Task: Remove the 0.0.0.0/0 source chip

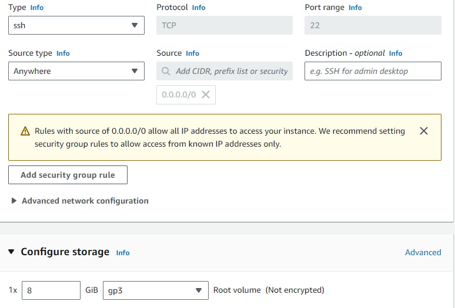Action: tap(206, 94)
